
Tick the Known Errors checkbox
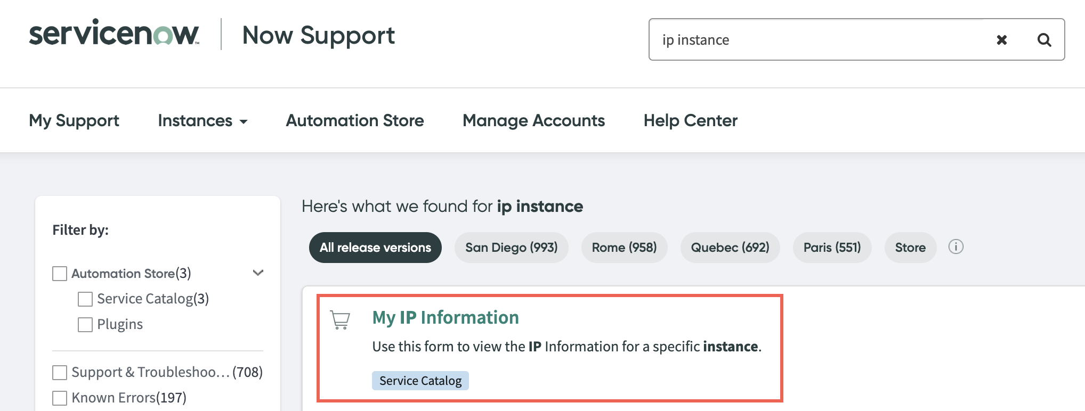[x=60, y=398]
